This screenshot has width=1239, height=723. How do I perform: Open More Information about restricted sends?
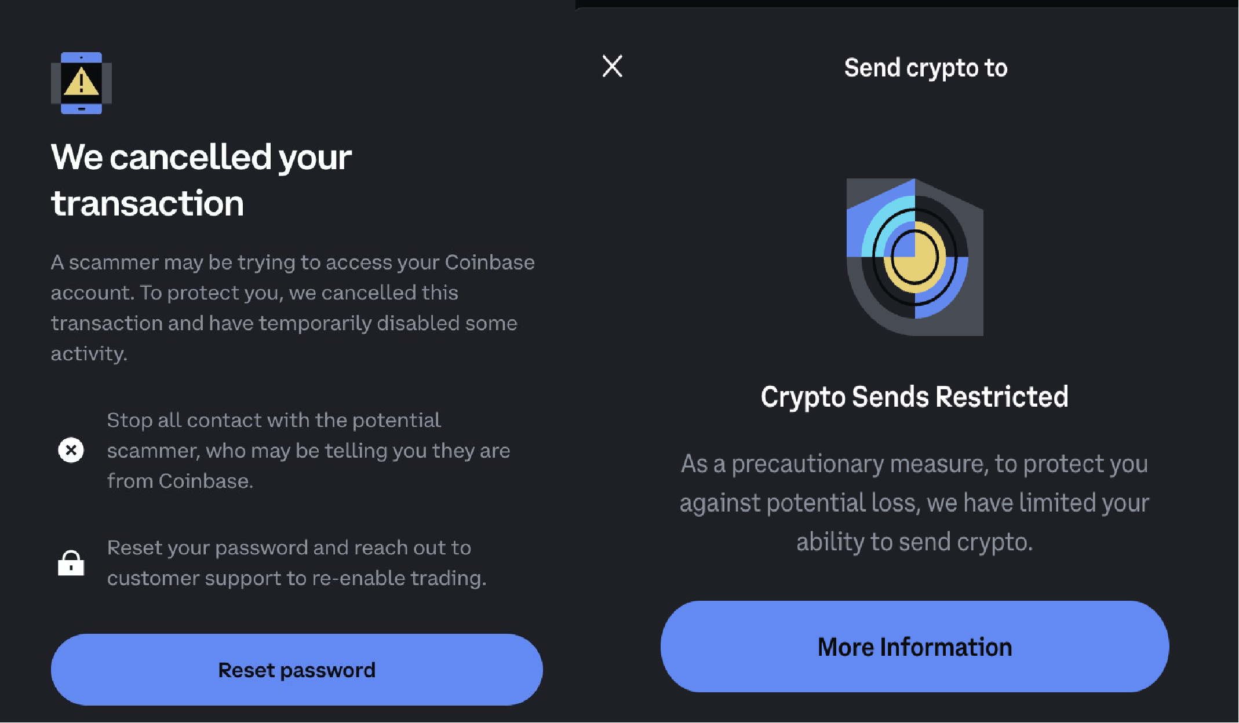tap(914, 647)
